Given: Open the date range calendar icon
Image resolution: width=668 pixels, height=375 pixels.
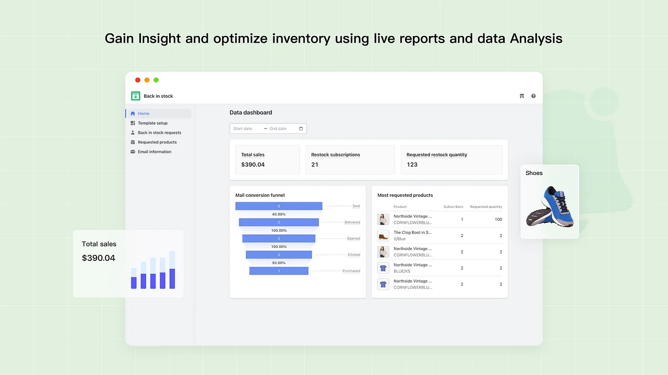Looking at the screenshot, I should click(x=301, y=129).
